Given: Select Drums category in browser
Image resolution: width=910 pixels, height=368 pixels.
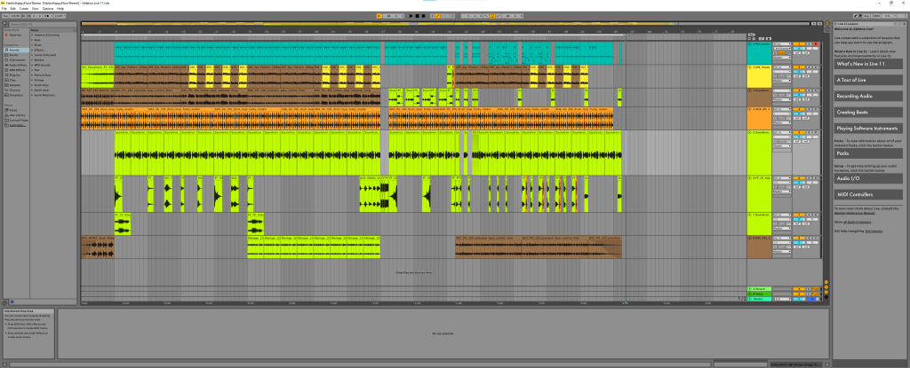Looking at the screenshot, I should point(15,55).
